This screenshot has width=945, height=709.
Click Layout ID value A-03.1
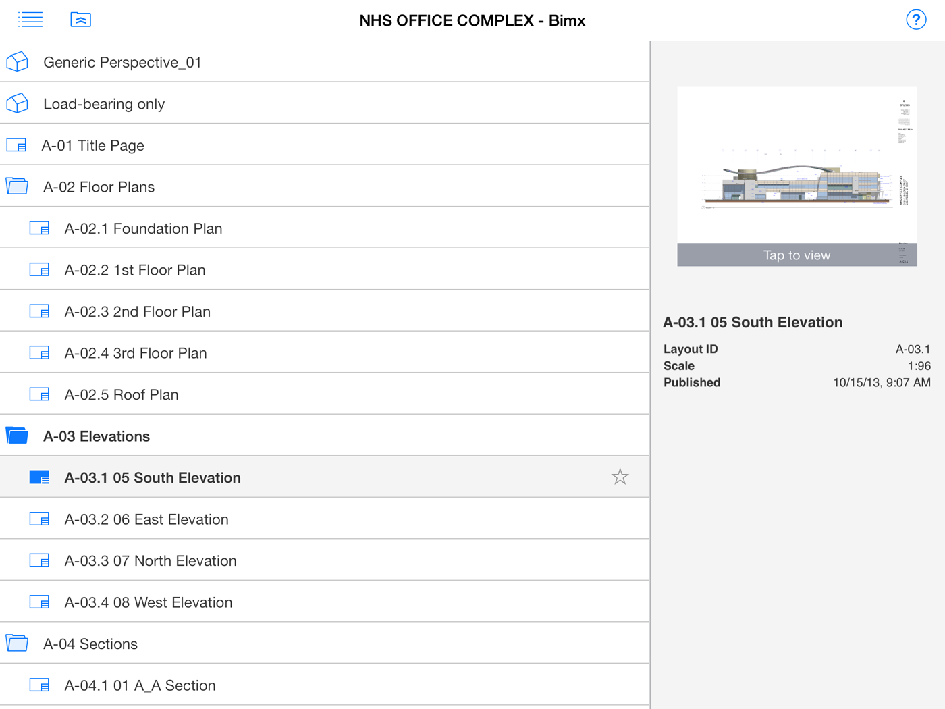pyautogui.click(x=913, y=349)
